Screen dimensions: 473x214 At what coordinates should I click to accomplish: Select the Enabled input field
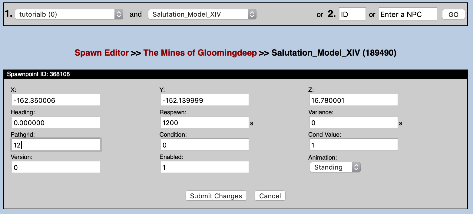tap(204, 167)
